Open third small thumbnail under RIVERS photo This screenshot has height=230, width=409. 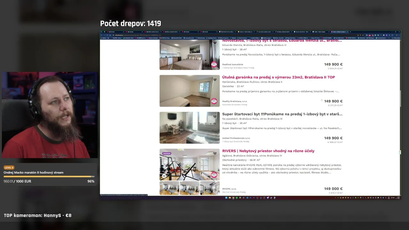click(210, 188)
